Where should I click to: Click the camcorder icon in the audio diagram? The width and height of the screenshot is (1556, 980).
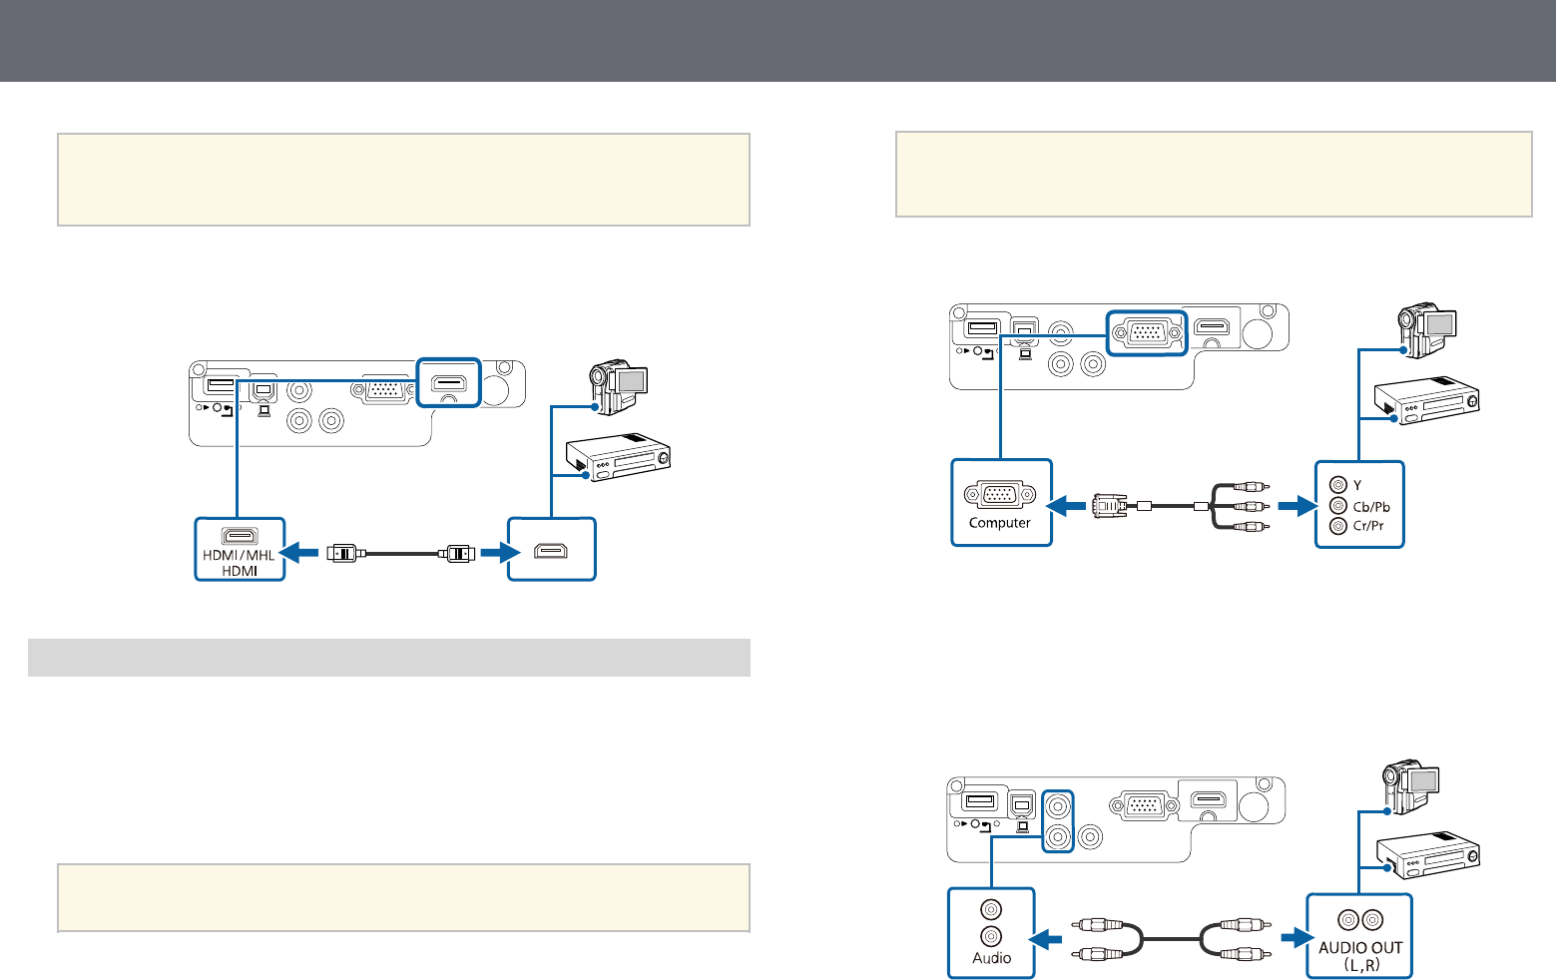coord(1410,787)
